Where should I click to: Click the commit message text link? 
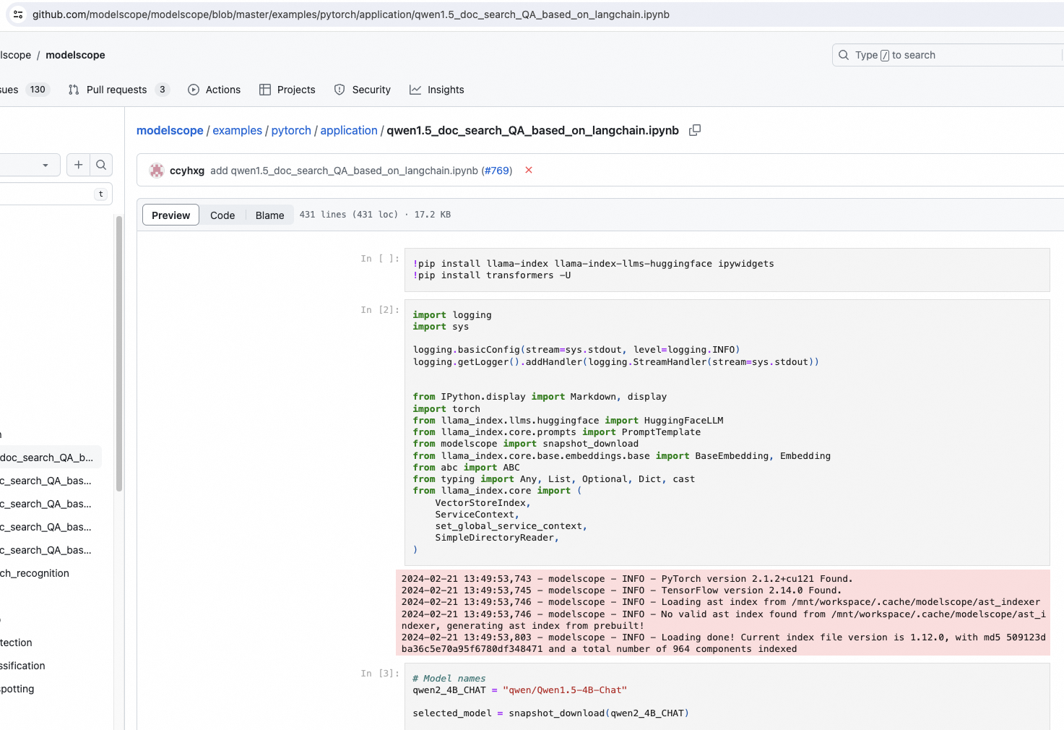pyautogui.click(x=344, y=171)
